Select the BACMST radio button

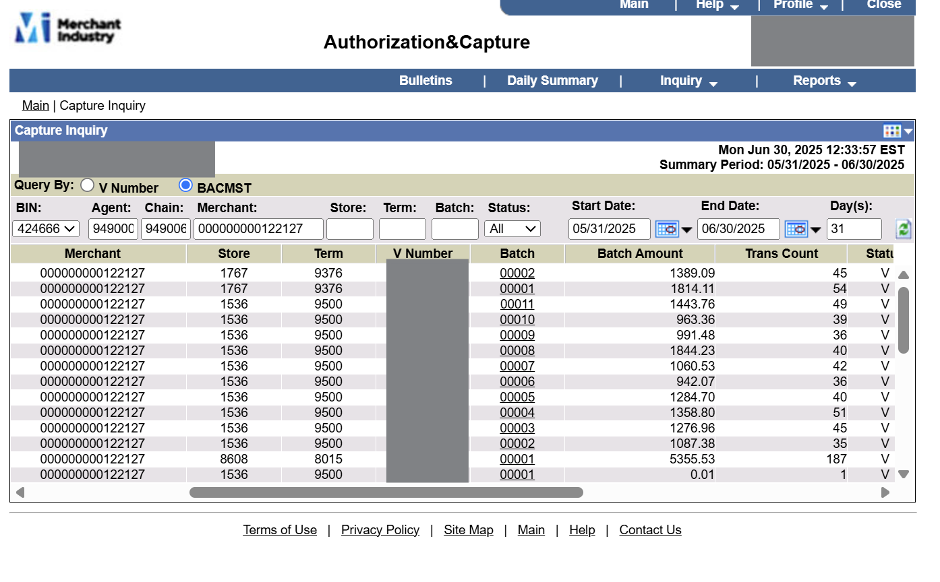click(186, 185)
